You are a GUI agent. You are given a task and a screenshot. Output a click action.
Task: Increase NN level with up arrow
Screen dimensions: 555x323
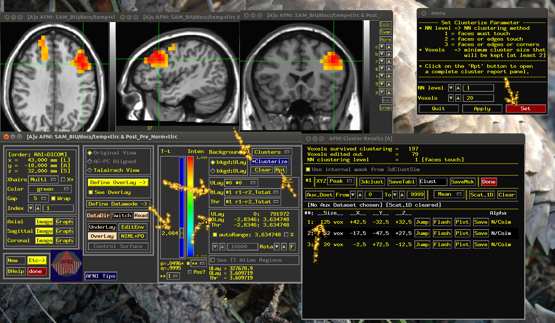(458, 88)
